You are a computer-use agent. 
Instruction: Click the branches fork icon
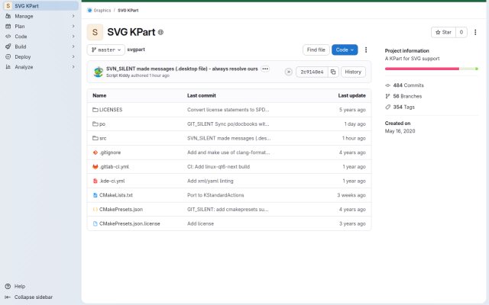tap(387, 96)
